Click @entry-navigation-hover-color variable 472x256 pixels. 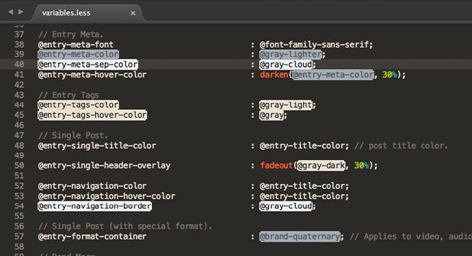pos(107,196)
